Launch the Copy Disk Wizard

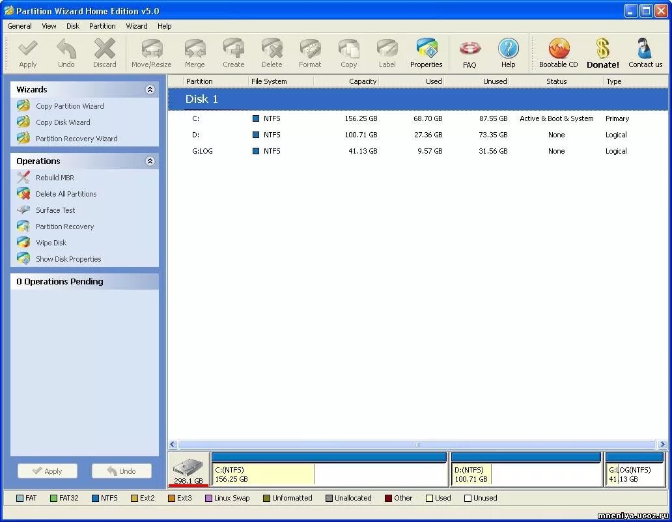(63, 122)
